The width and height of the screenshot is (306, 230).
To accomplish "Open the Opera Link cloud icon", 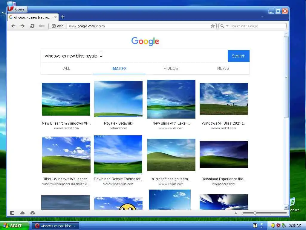I will tap(22, 213).
